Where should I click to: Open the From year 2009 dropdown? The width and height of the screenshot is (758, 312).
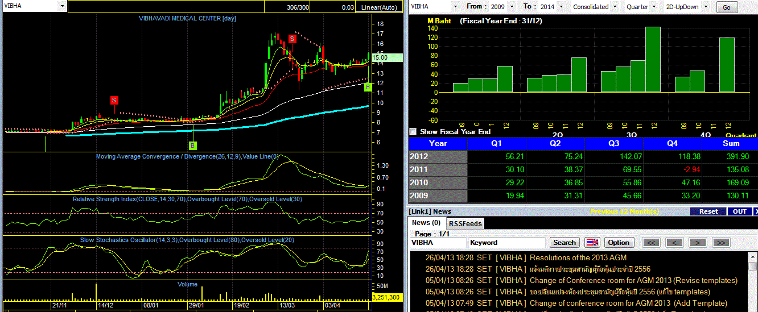click(512, 7)
